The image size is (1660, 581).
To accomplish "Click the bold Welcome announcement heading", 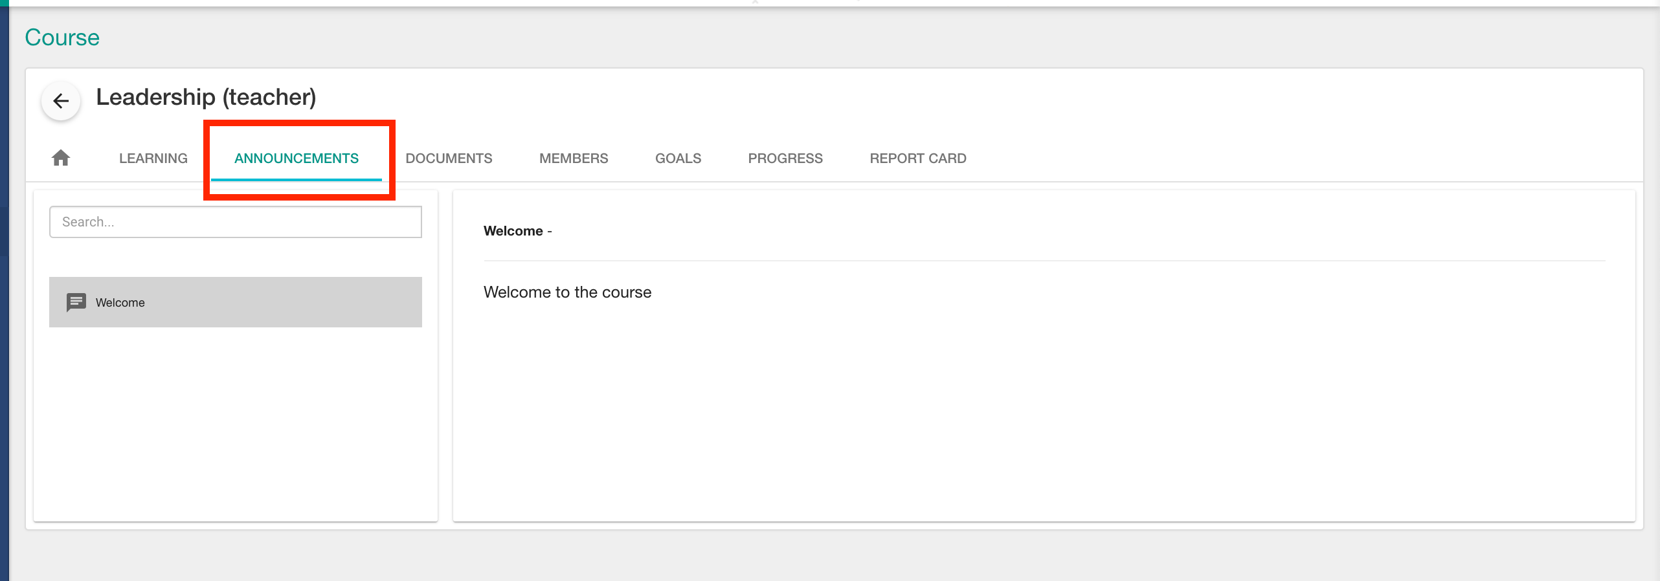I will (x=513, y=231).
